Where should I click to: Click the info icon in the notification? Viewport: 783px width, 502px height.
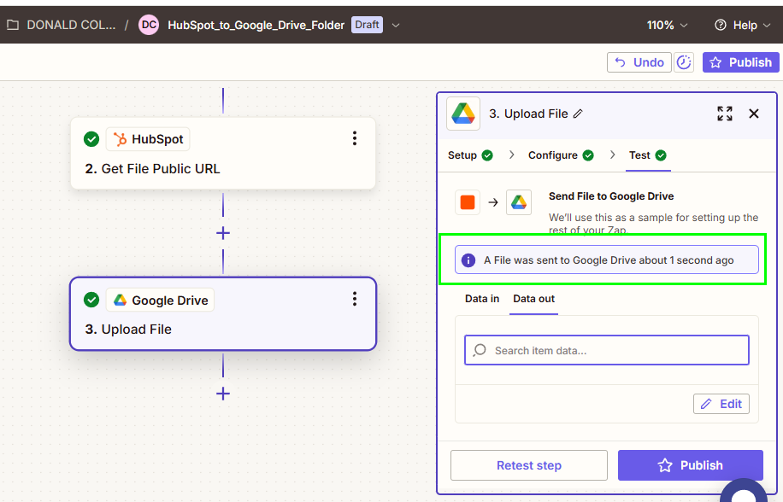pos(468,260)
